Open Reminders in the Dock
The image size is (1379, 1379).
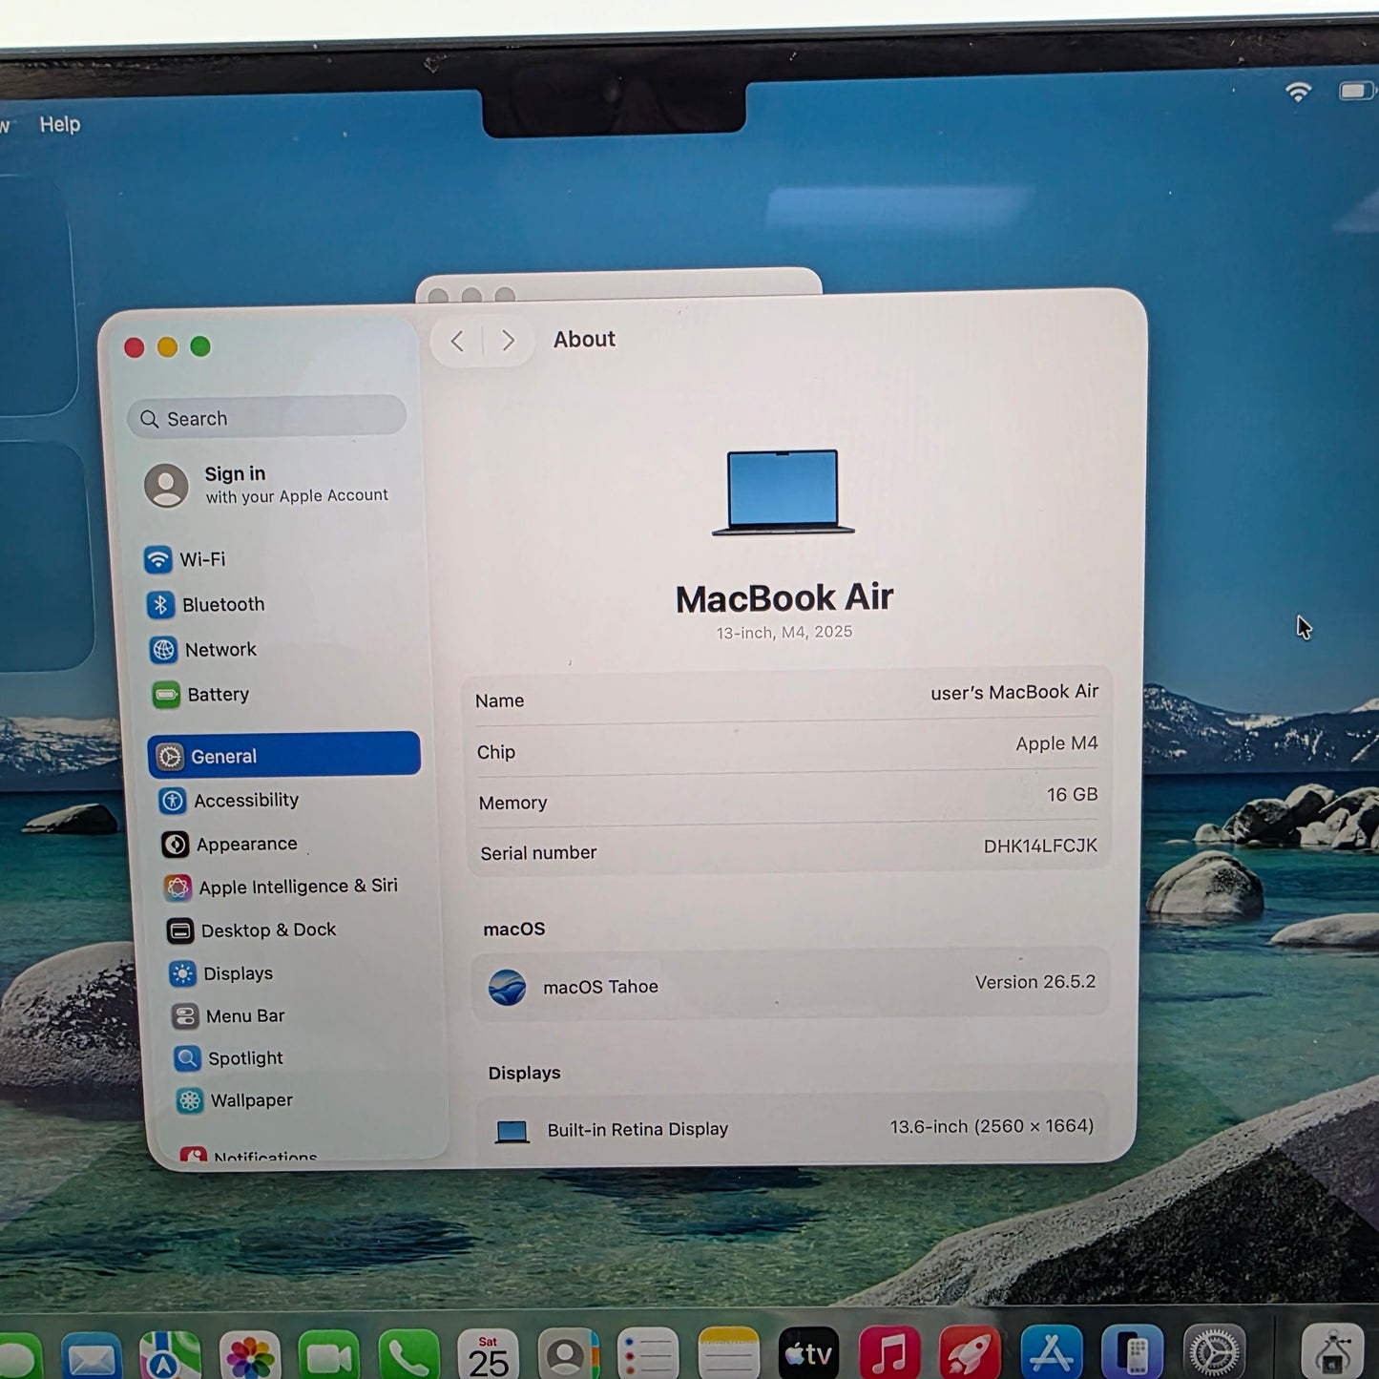pos(648,1355)
